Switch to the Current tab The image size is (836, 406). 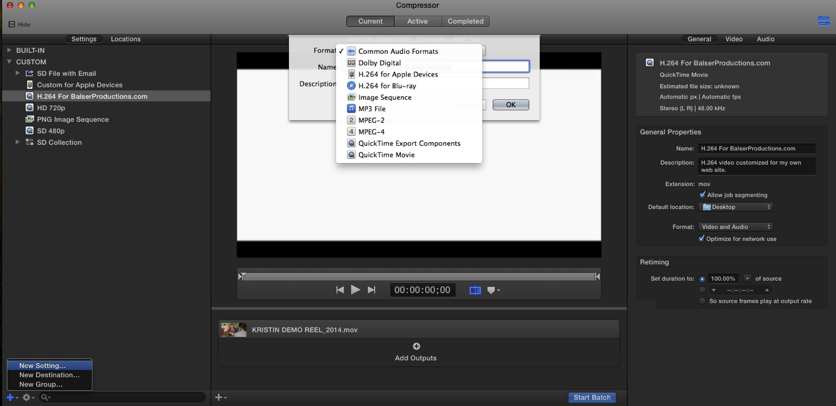[x=370, y=21]
